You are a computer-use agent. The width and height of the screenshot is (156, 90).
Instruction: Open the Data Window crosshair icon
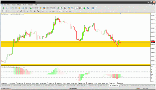click(16, 8)
